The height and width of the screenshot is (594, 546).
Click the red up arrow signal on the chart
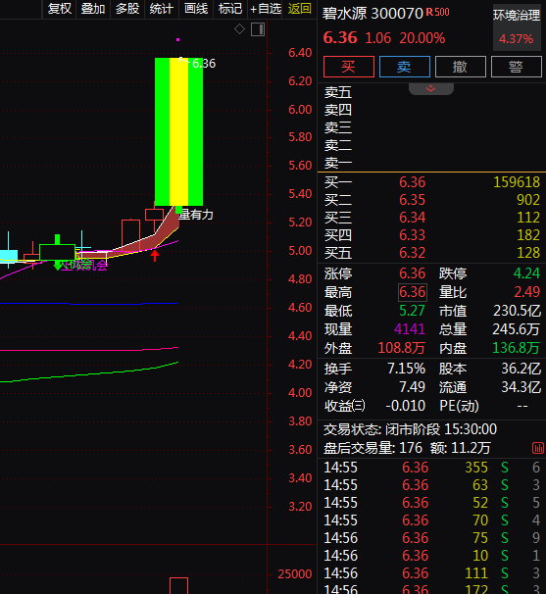click(x=155, y=255)
